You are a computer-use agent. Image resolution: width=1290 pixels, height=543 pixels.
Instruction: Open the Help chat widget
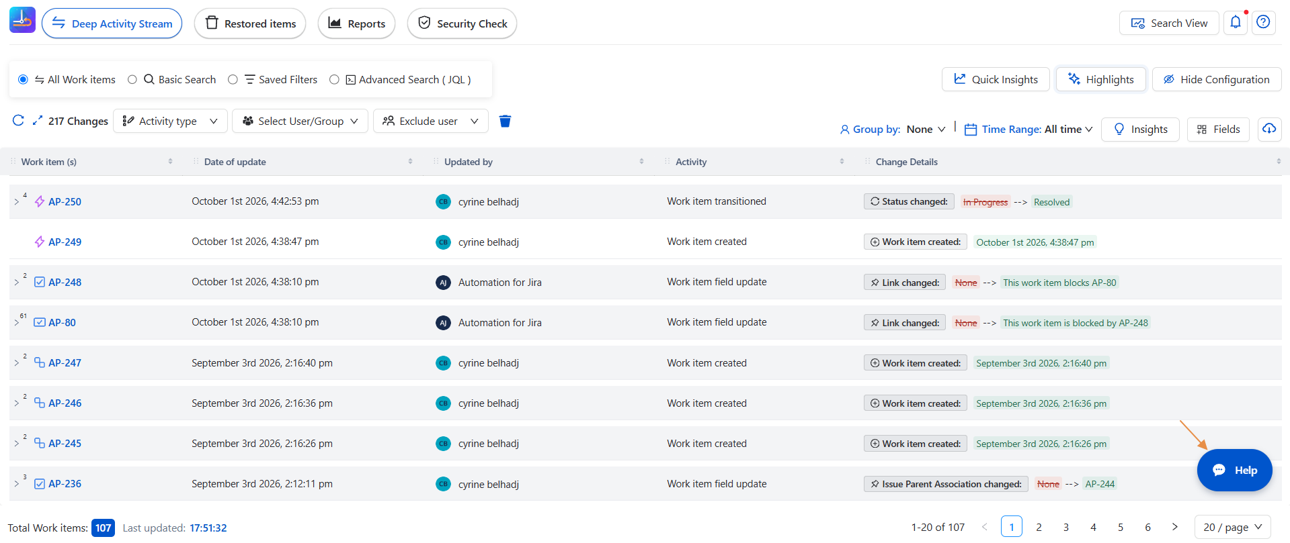[x=1235, y=470]
